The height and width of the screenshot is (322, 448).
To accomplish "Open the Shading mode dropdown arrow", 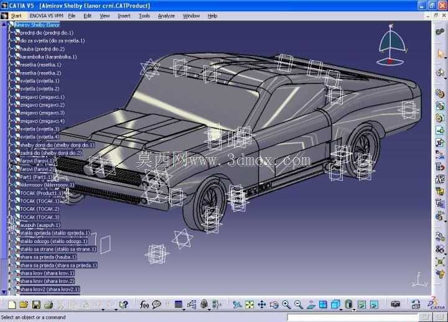I will [x=354, y=309].
